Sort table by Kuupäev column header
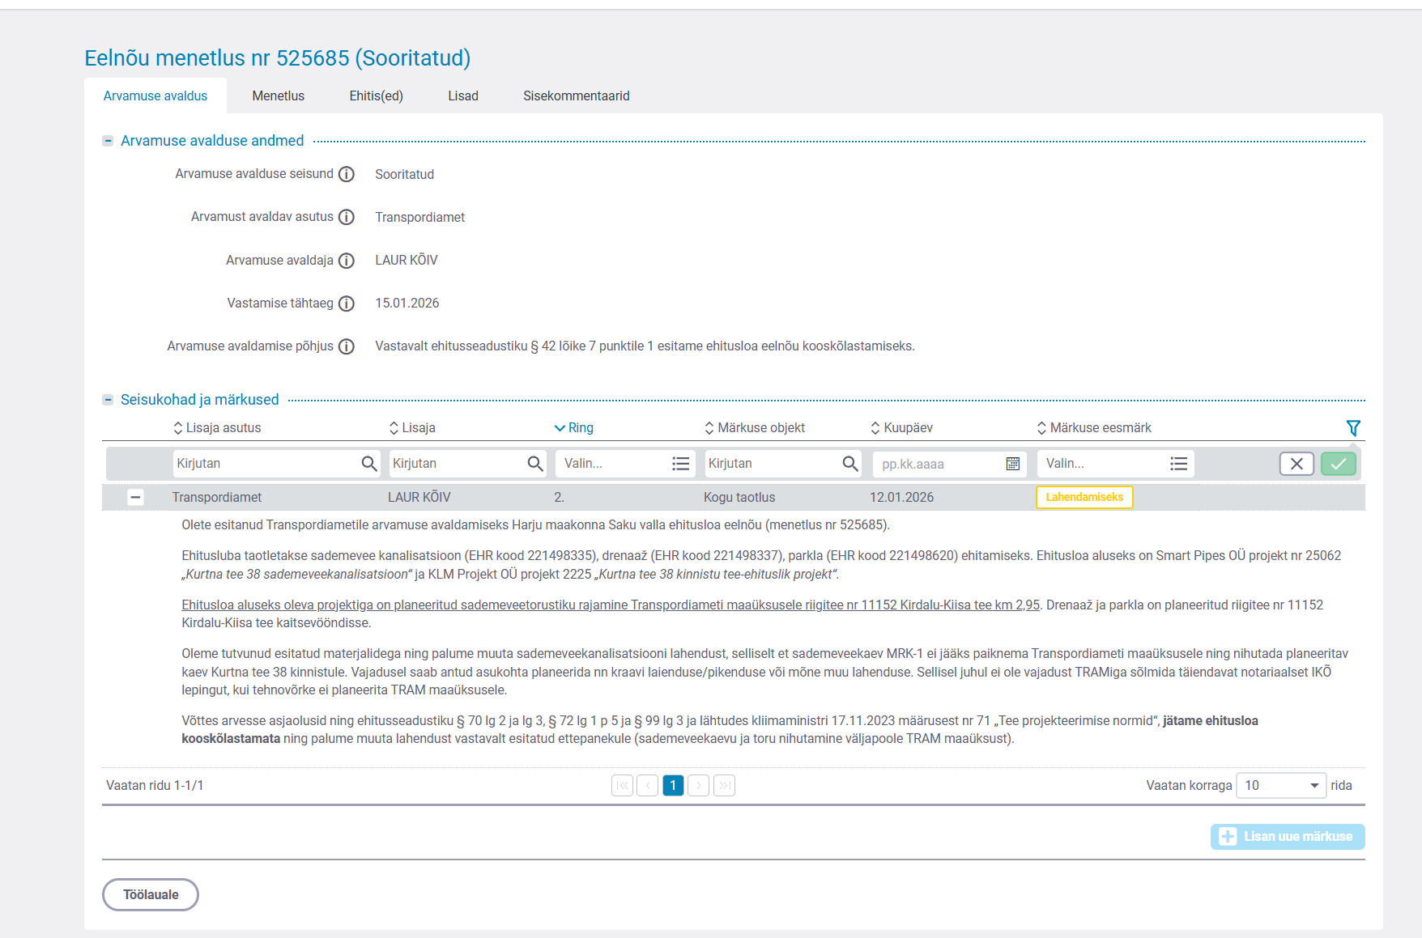 pos(907,428)
